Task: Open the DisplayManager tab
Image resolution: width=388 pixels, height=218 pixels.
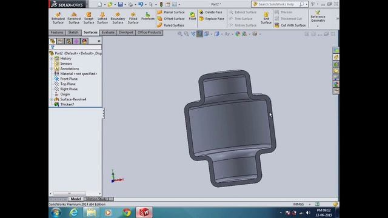Action: pyautogui.click(x=84, y=41)
